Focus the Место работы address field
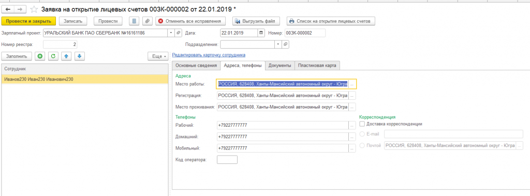Viewport: 530px width, 196px height. (283, 84)
